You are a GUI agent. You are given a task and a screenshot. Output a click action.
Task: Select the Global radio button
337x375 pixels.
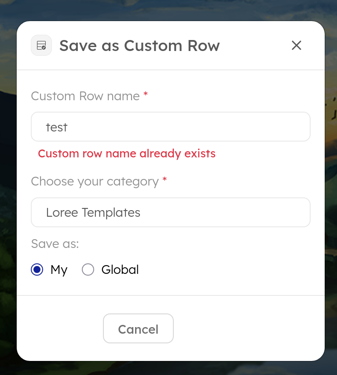pos(88,269)
